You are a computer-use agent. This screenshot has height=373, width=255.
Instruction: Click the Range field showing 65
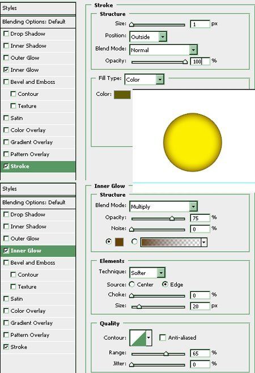point(200,353)
